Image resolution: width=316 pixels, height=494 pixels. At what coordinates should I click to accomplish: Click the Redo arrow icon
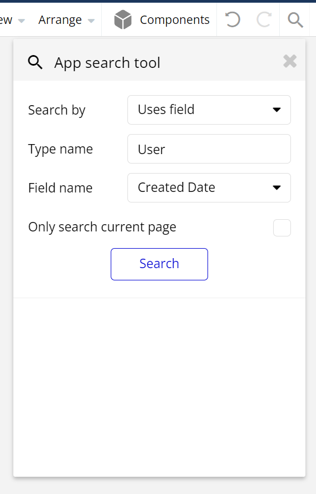pos(264,19)
